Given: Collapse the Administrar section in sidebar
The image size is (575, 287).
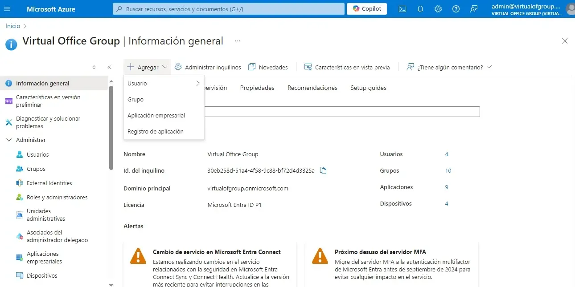Looking at the screenshot, I should click(x=9, y=140).
